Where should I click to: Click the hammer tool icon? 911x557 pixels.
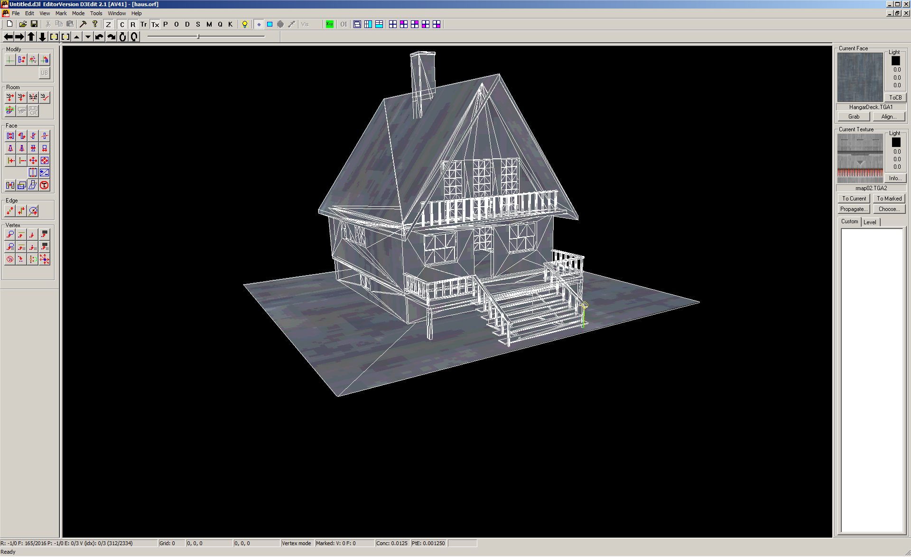83,24
